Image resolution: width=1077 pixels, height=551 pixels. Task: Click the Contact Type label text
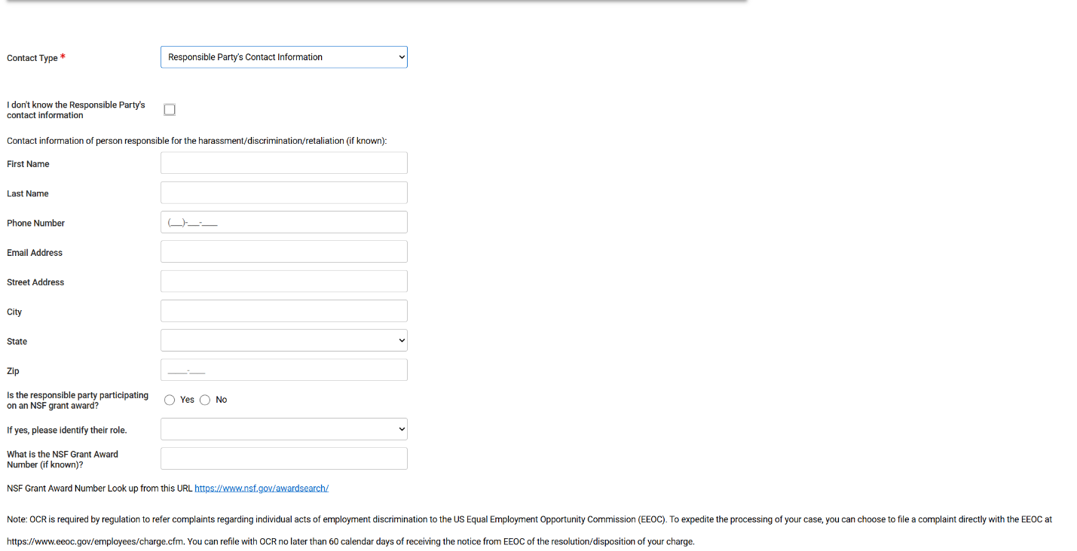(32, 58)
